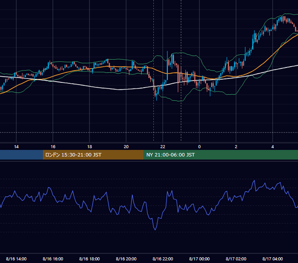Click the 8/17 00:00 date label
The image size is (298, 263).
point(199,259)
